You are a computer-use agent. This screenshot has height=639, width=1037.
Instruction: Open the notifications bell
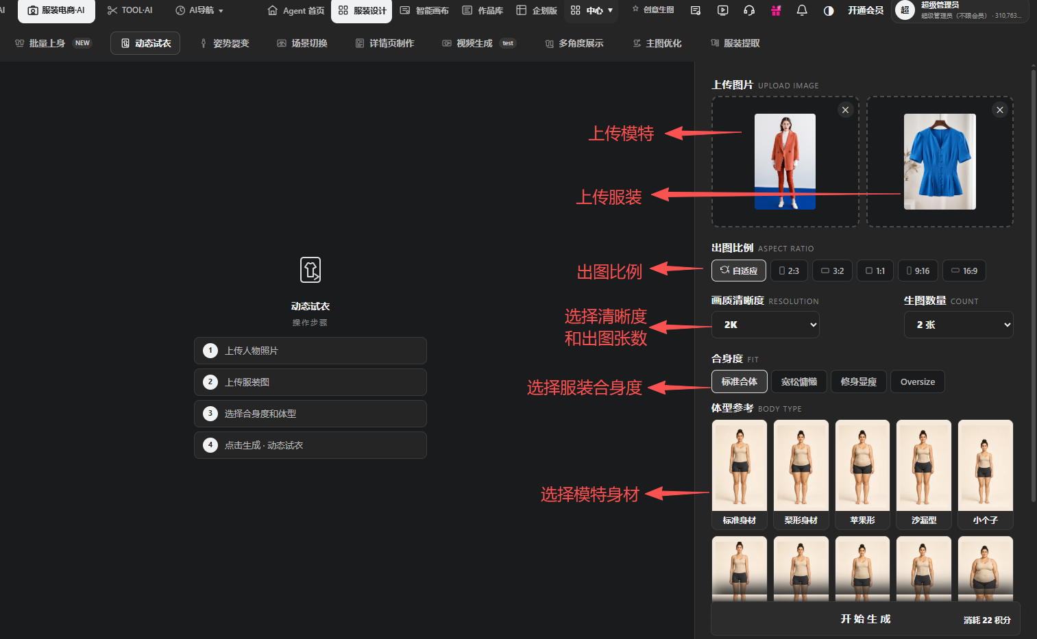pyautogui.click(x=802, y=10)
